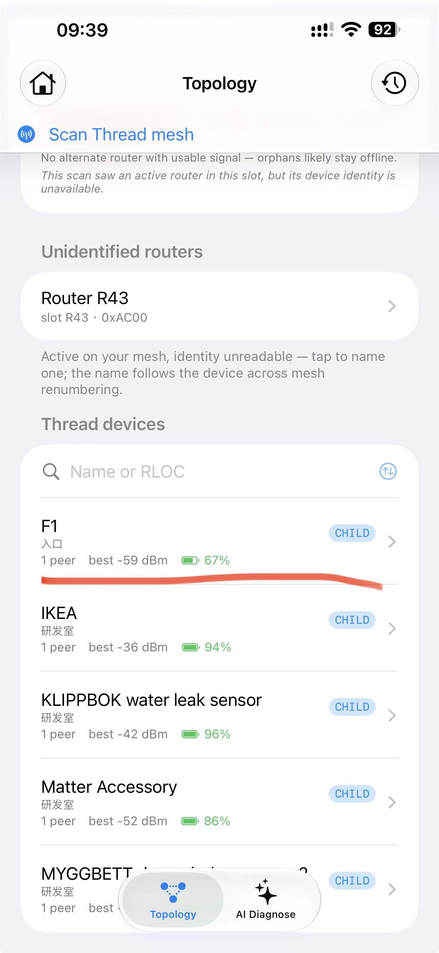Open the scan history clock icon
The height and width of the screenshot is (953, 439).
click(x=395, y=83)
